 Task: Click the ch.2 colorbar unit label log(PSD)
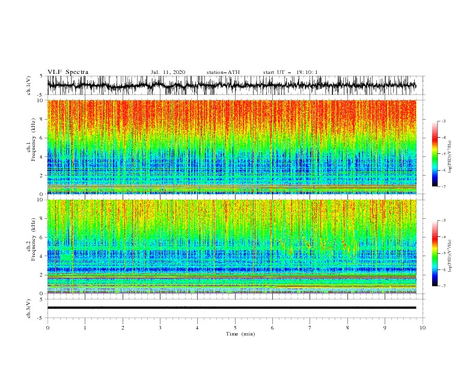(x=450, y=256)
